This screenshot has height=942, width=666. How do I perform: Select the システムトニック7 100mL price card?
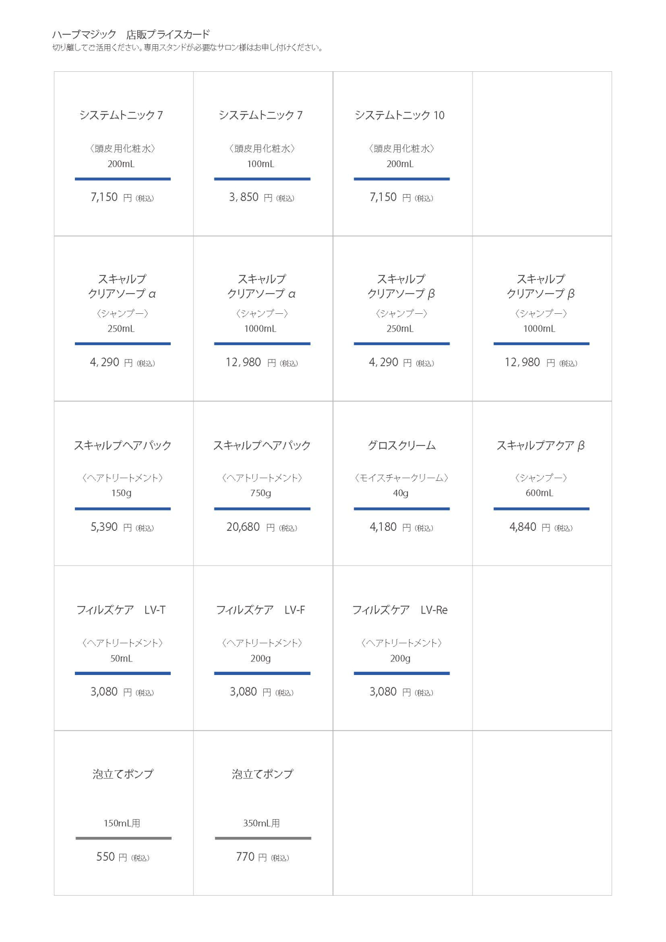click(x=263, y=154)
